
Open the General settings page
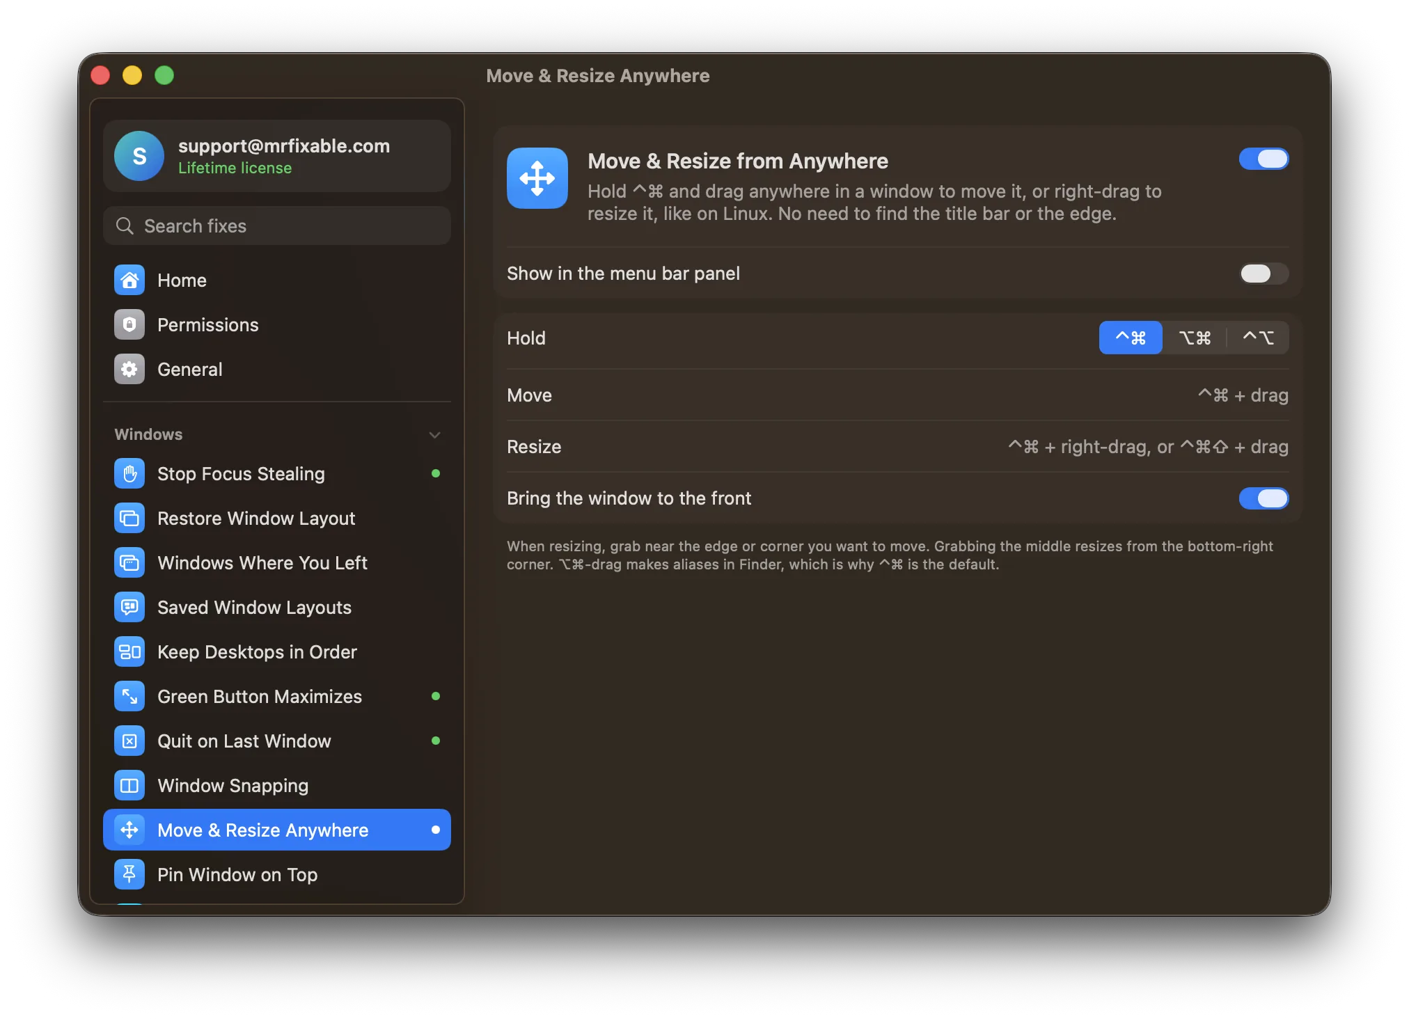click(x=277, y=370)
